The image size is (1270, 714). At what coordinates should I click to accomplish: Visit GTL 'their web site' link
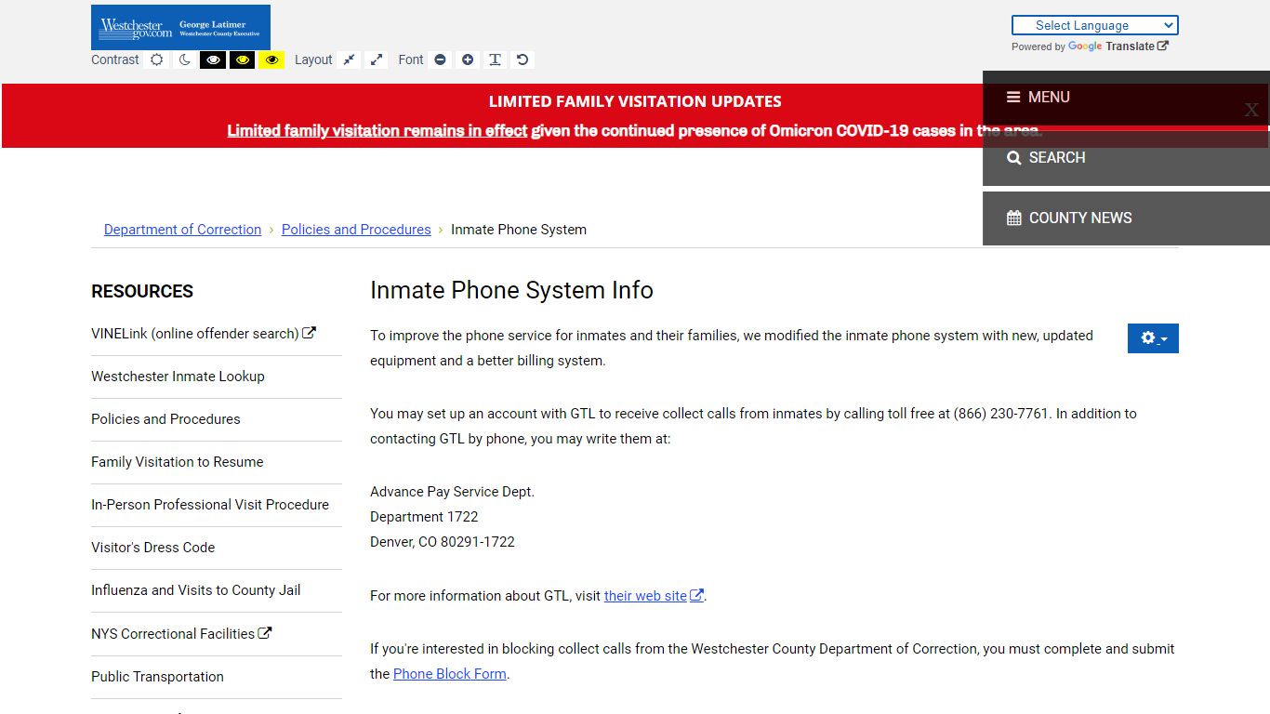click(654, 596)
